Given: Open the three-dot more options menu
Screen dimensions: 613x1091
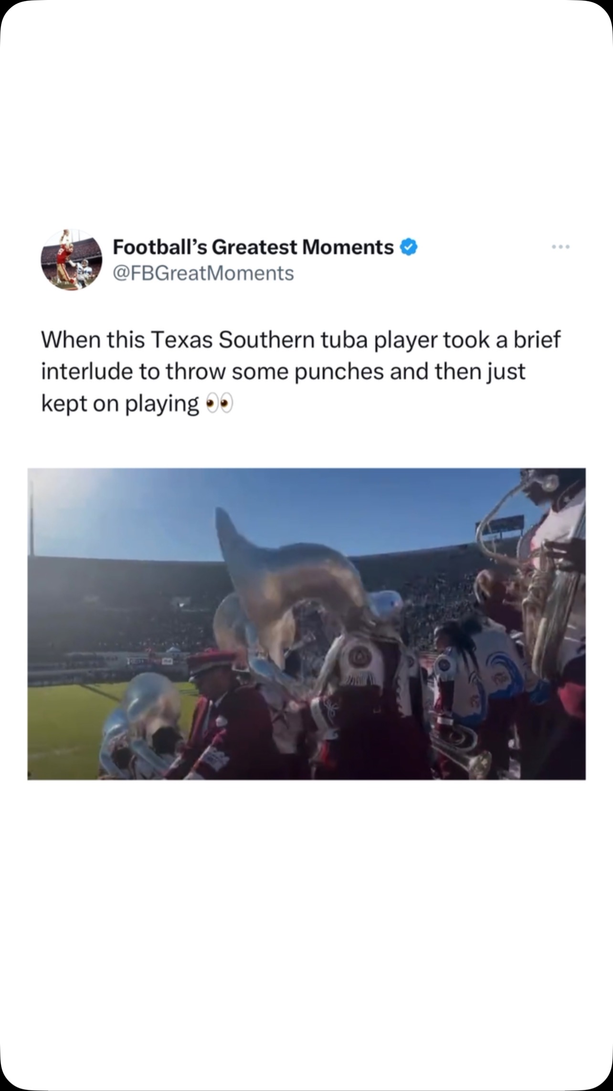Looking at the screenshot, I should tap(560, 247).
